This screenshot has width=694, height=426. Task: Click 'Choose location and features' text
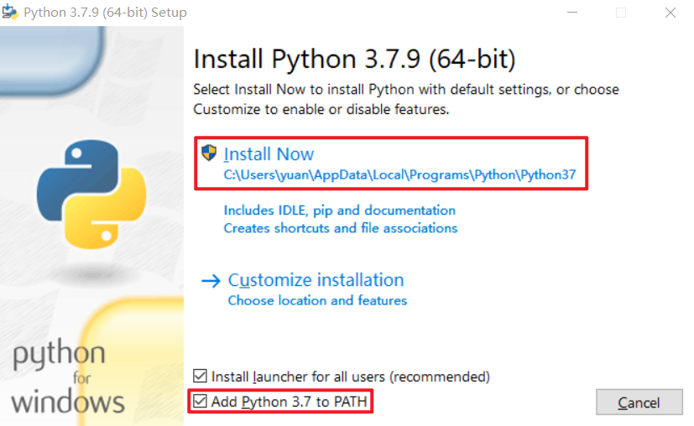tap(317, 301)
